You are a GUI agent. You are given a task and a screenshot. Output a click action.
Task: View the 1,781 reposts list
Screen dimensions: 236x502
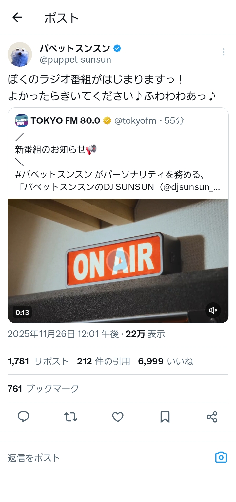38,361
